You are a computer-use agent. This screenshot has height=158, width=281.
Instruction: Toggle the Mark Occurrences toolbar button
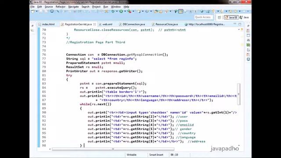(180, 11)
